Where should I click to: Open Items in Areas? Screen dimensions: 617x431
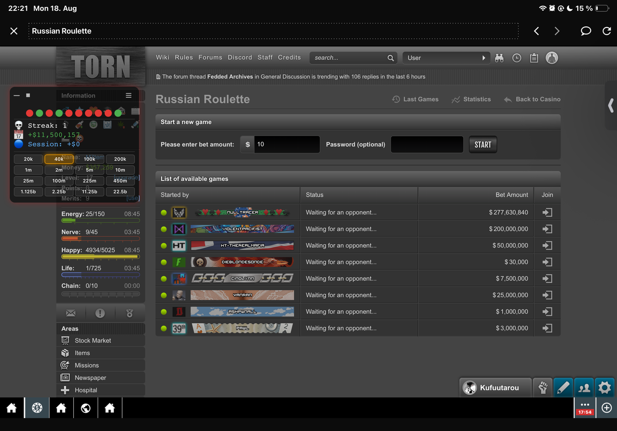coord(101,353)
